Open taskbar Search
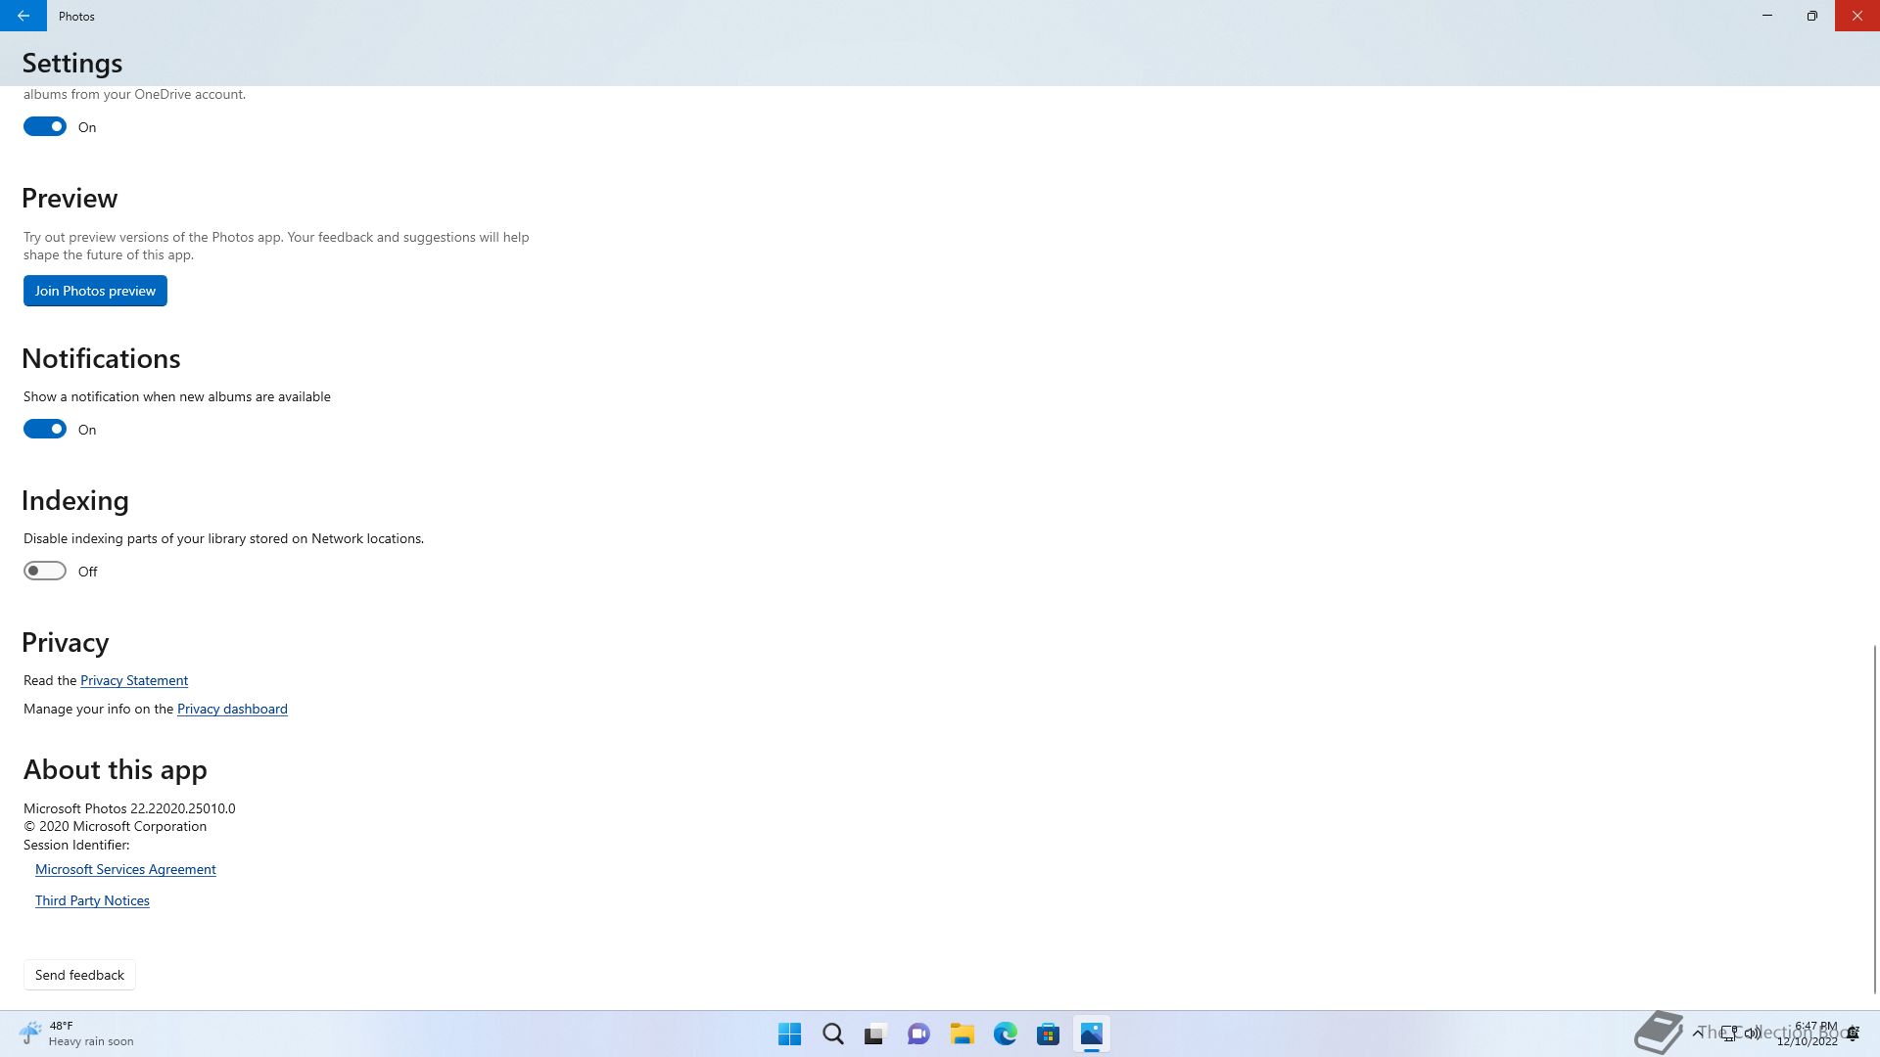 click(x=832, y=1034)
